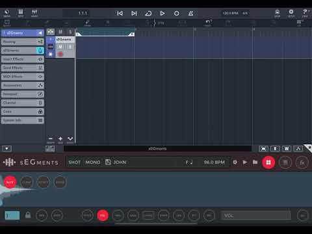Expand the Insert Effects inspector section
This screenshot has width=312, height=234.
(x=23, y=59)
